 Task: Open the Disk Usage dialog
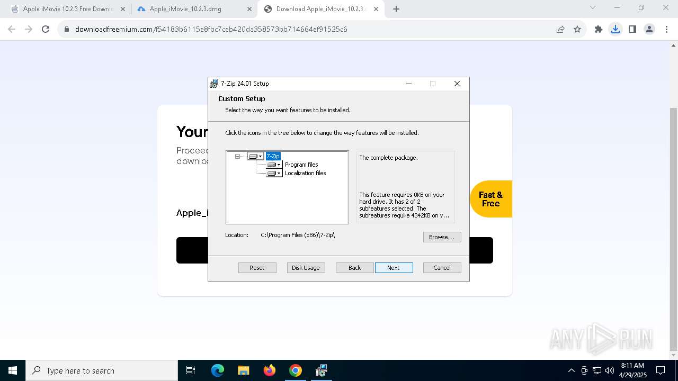306,268
